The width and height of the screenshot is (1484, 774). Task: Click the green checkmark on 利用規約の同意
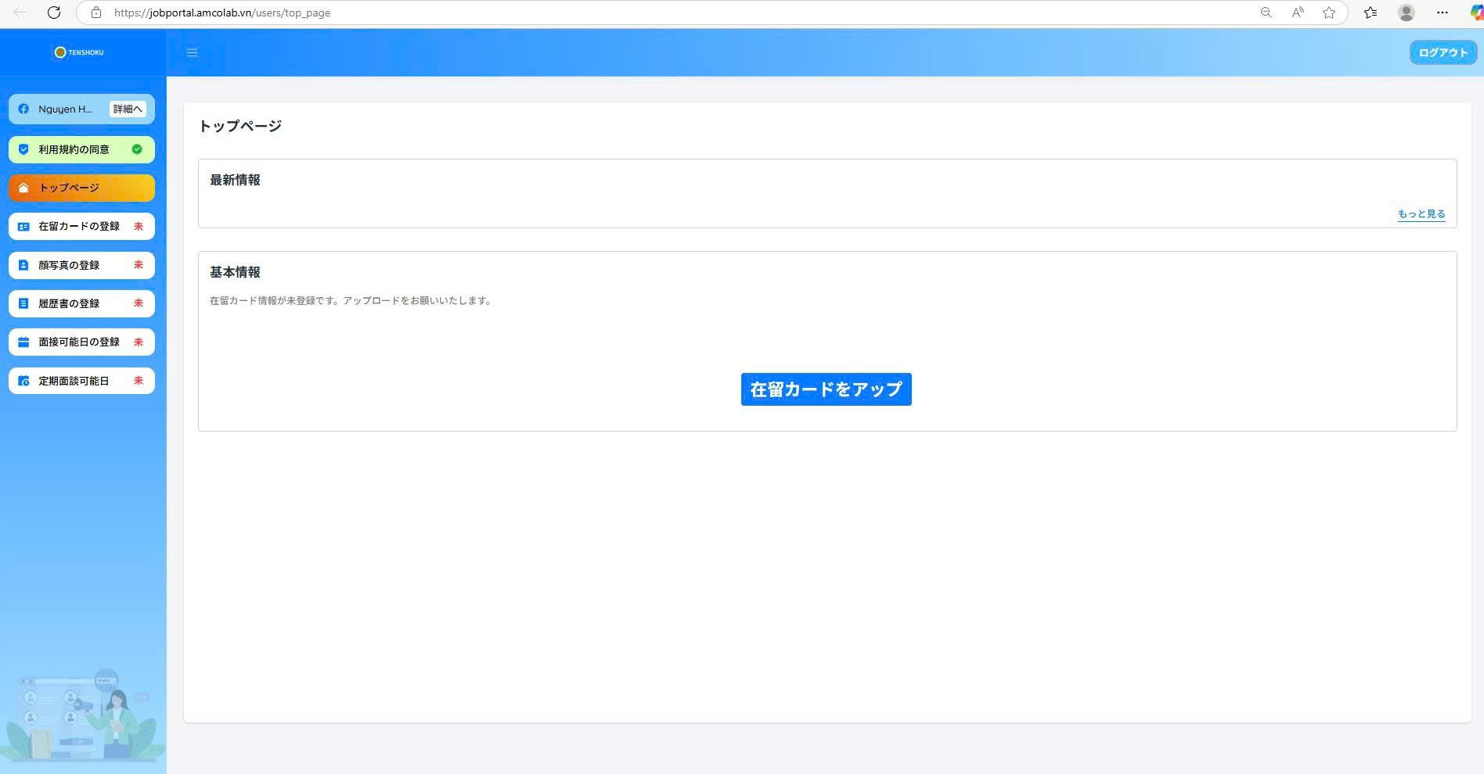137,149
